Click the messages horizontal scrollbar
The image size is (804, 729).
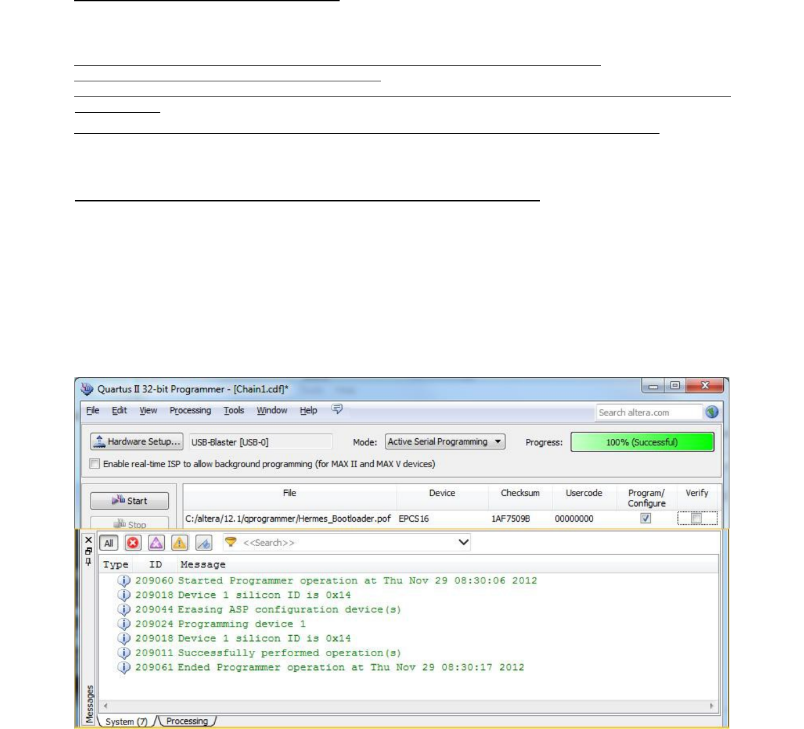[407, 706]
